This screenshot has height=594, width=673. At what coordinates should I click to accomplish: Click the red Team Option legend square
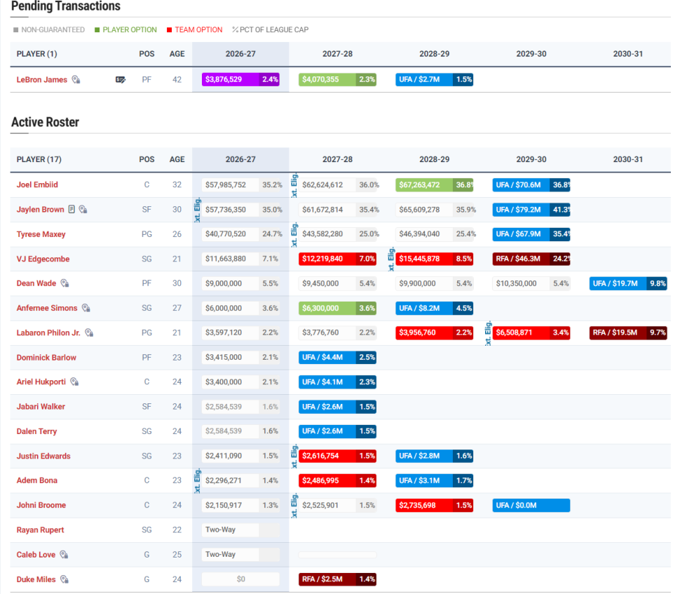tap(169, 29)
